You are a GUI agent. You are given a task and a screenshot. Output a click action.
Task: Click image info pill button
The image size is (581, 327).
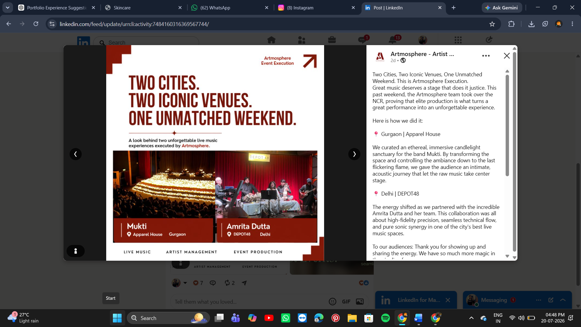tap(76, 251)
